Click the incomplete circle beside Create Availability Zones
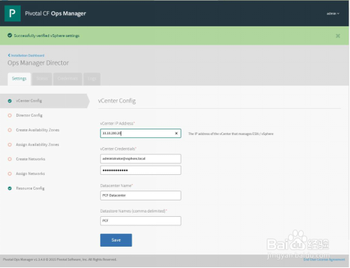The height and width of the screenshot is (268, 350). (10, 130)
